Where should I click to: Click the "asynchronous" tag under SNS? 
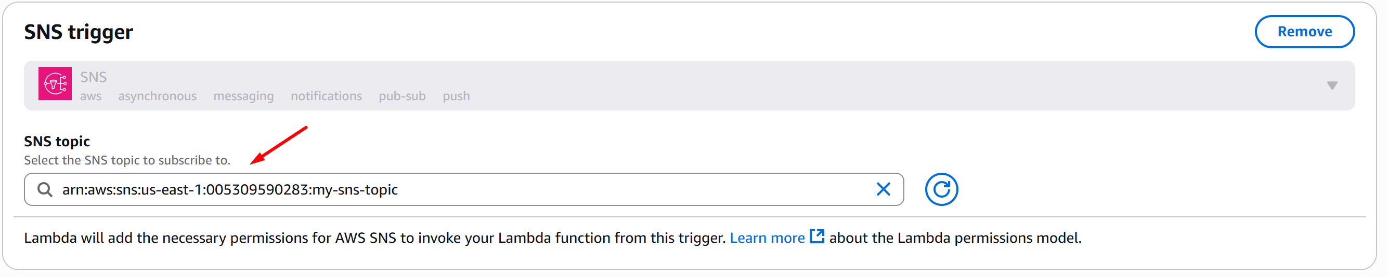(x=158, y=96)
